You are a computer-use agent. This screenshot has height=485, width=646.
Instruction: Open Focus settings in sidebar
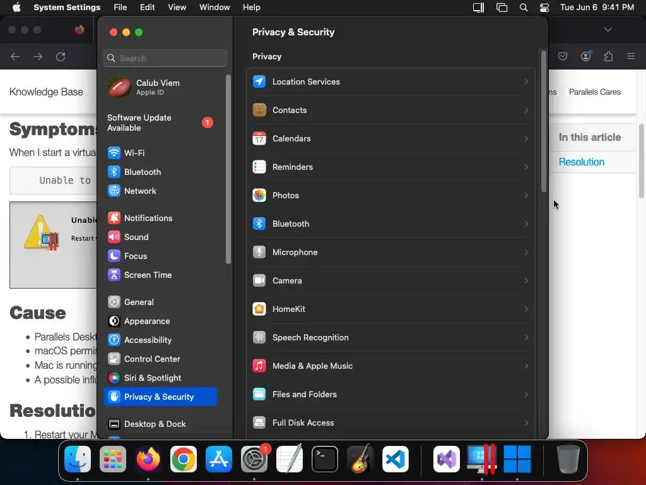(x=160, y=256)
